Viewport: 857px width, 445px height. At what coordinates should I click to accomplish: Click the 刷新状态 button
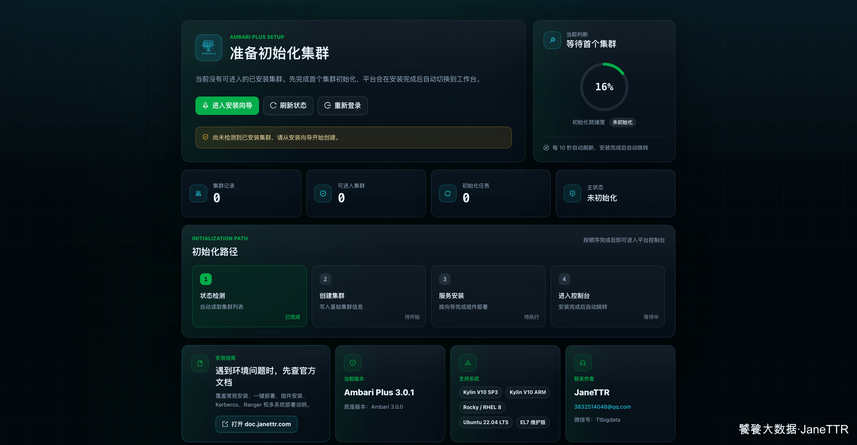[x=288, y=106]
